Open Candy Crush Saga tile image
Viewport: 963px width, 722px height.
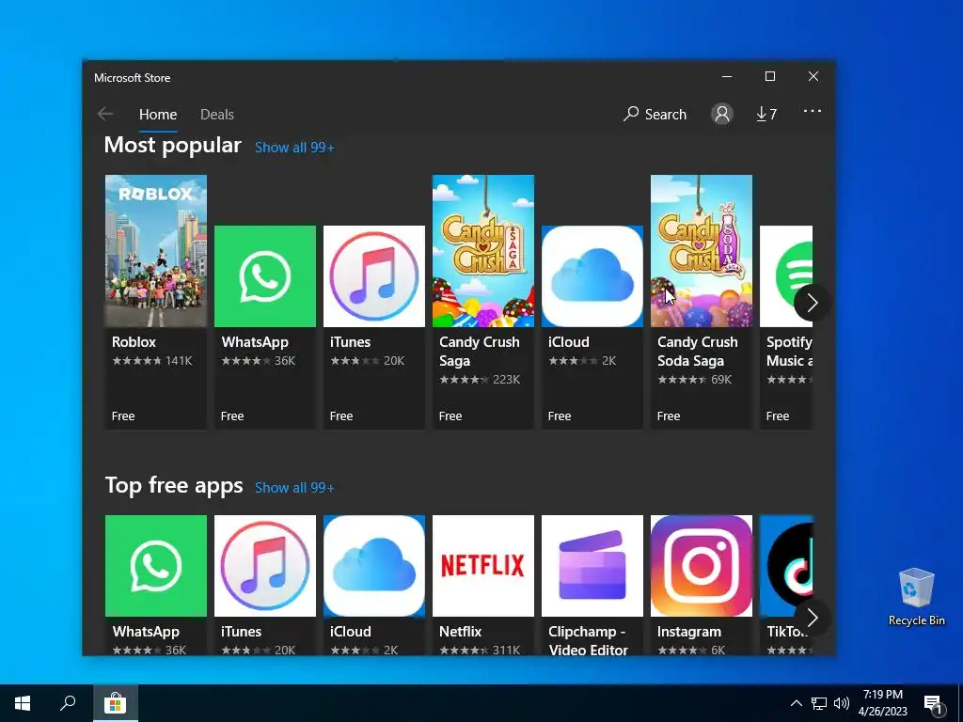click(483, 250)
